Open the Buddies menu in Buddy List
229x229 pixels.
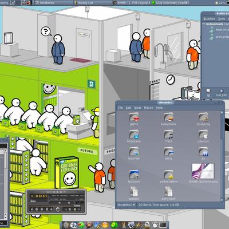(x=209, y=19)
